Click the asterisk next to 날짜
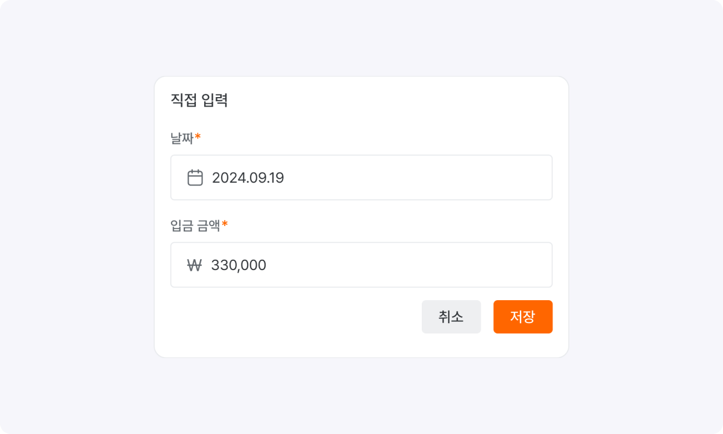Viewport: 723px width, 434px height. (198, 136)
